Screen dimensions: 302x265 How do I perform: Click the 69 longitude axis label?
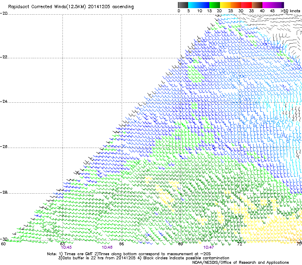coord(180,244)
